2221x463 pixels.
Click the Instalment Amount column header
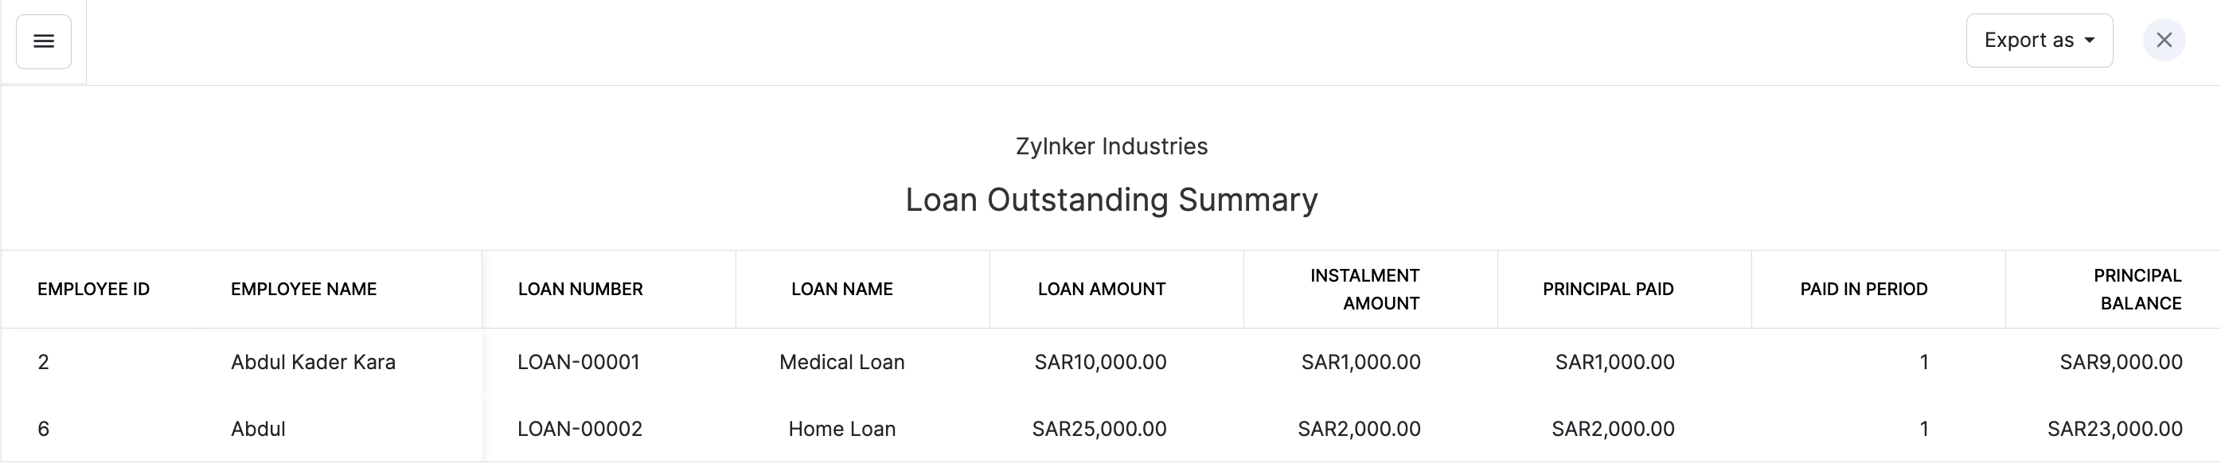point(1364,290)
